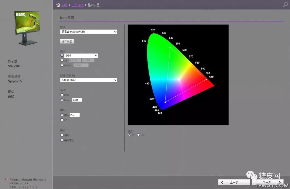The width and height of the screenshot is (290, 189).
Task: Click the custom luminance field 160
Action: [x=77, y=100]
